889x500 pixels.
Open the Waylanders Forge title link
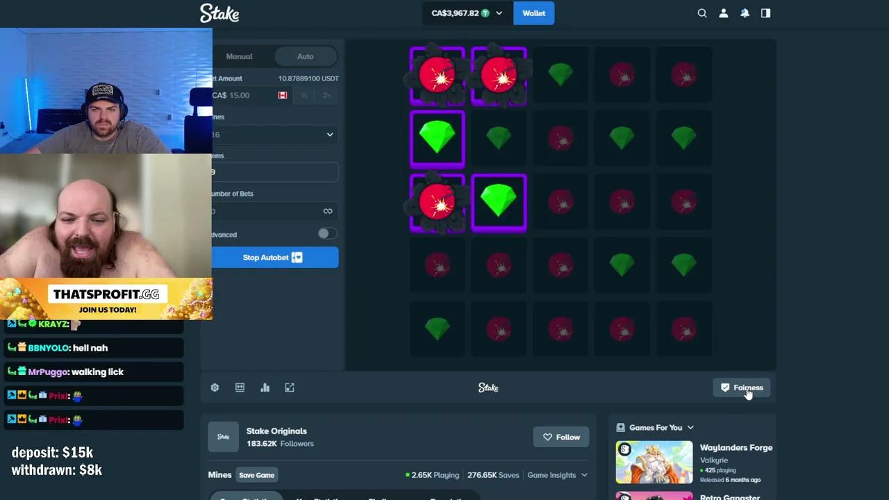736,448
